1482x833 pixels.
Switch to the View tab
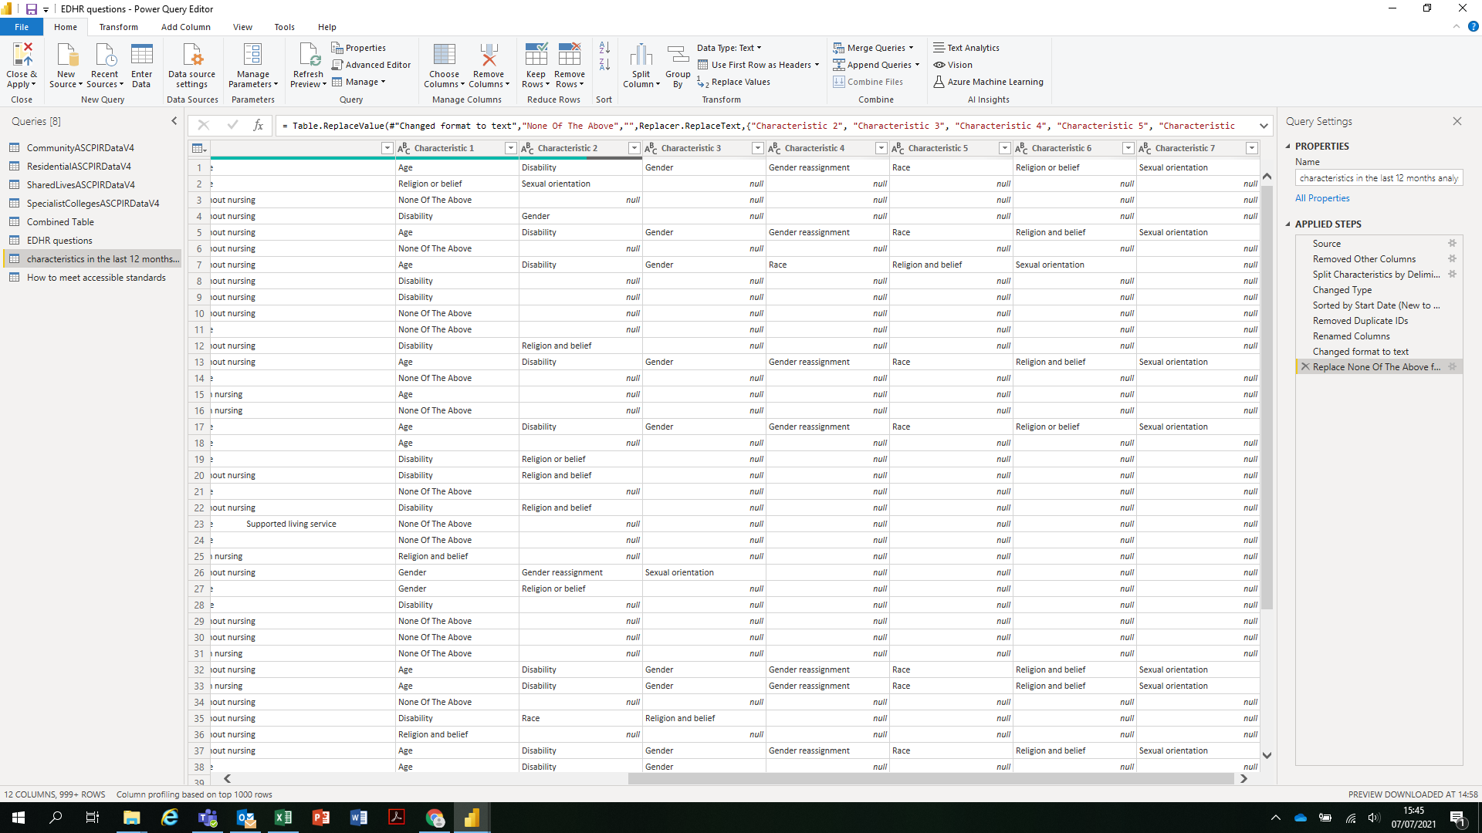point(242,27)
